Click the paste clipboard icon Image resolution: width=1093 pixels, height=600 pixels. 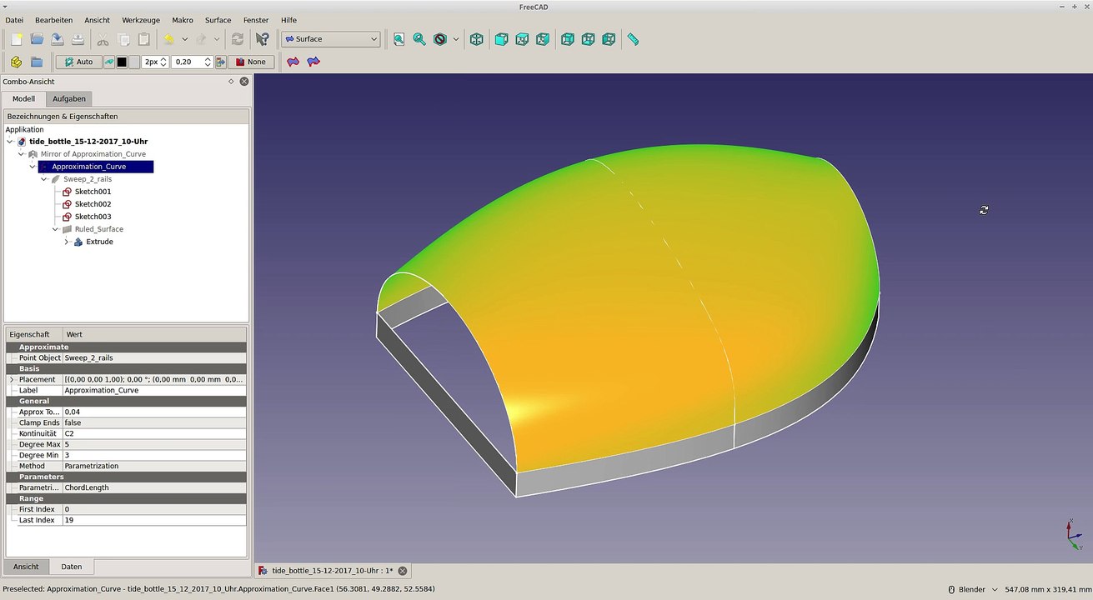(x=143, y=39)
